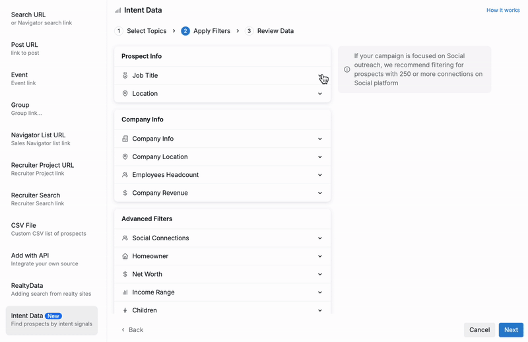The image size is (528, 342).
Task: Click the building icon beside Company Info
Action: [125, 139]
